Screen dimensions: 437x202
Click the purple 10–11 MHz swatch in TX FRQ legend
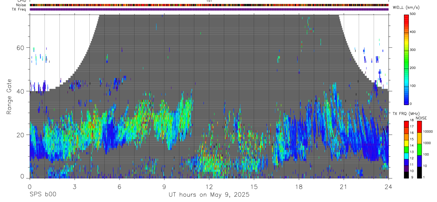click(406, 169)
